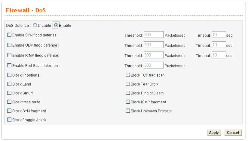Enable Block trace route option
The height and width of the screenshot is (141, 248).
(x=9, y=102)
